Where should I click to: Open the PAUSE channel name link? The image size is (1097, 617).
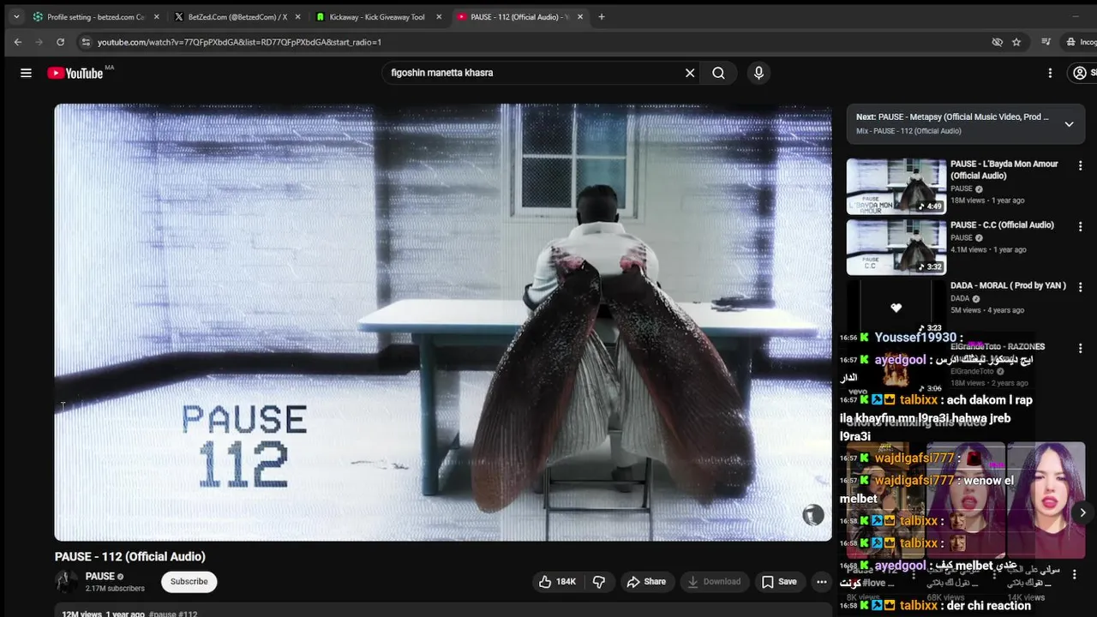pos(99,577)
